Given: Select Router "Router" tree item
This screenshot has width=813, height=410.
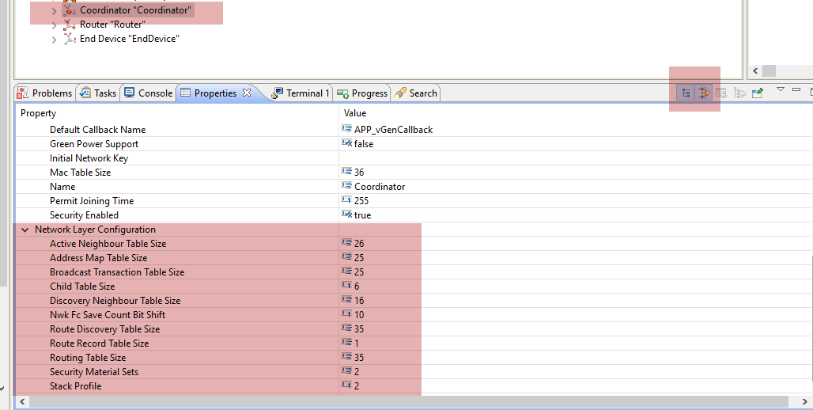Looking at the screenshot, I should click(112, 25).
